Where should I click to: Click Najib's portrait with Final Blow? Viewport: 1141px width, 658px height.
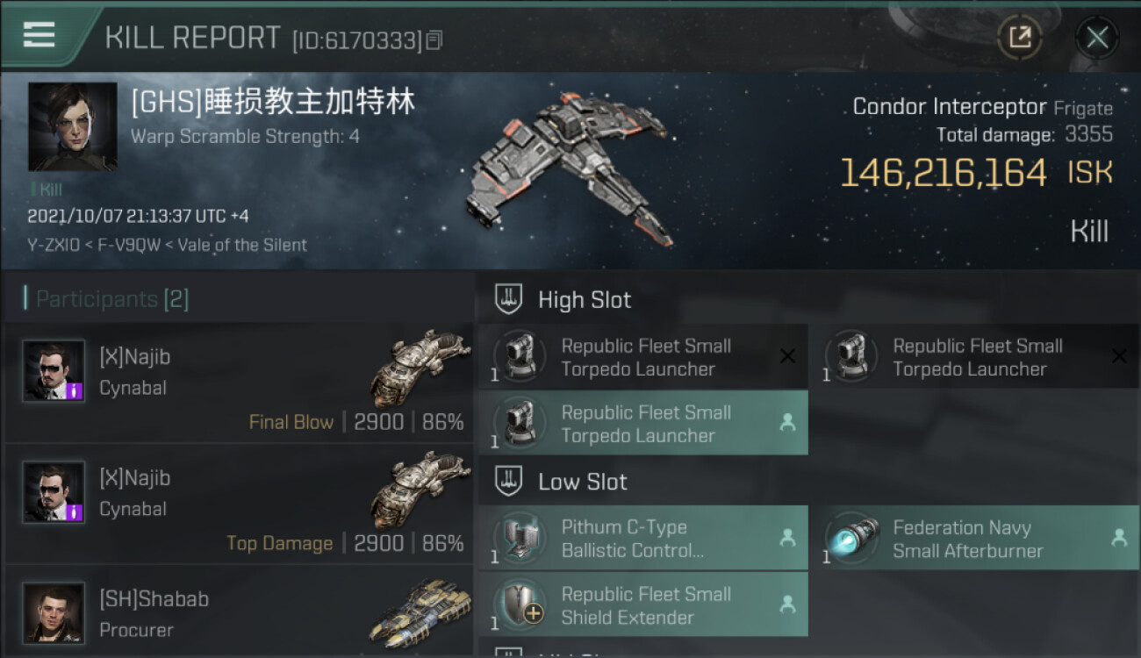(x=54, y=371)
